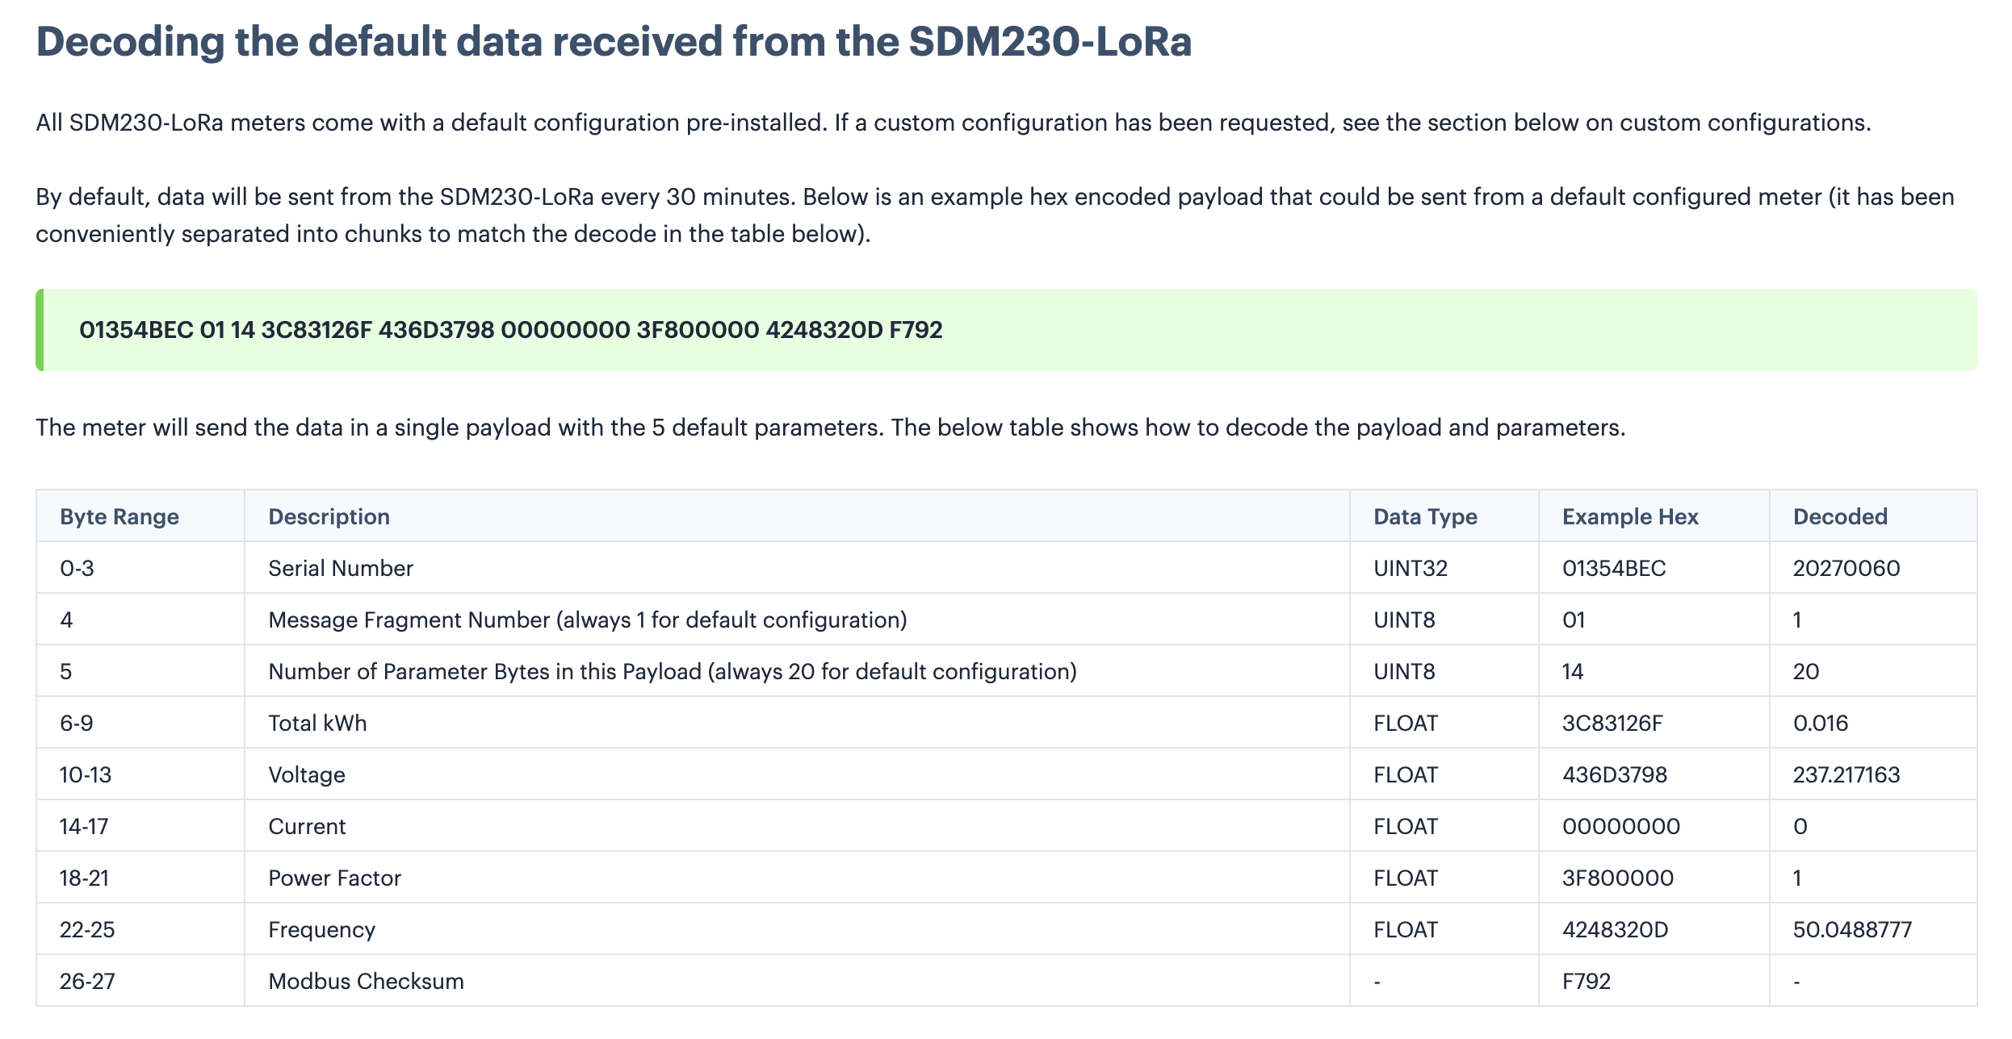Click the Description column header
The width and height of the screenshot is (2012, 1039).
tap(329, 516)
